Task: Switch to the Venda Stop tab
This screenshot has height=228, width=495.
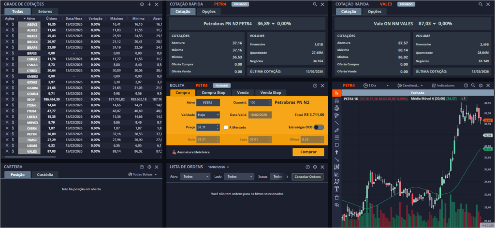Action: coord(271,93)
